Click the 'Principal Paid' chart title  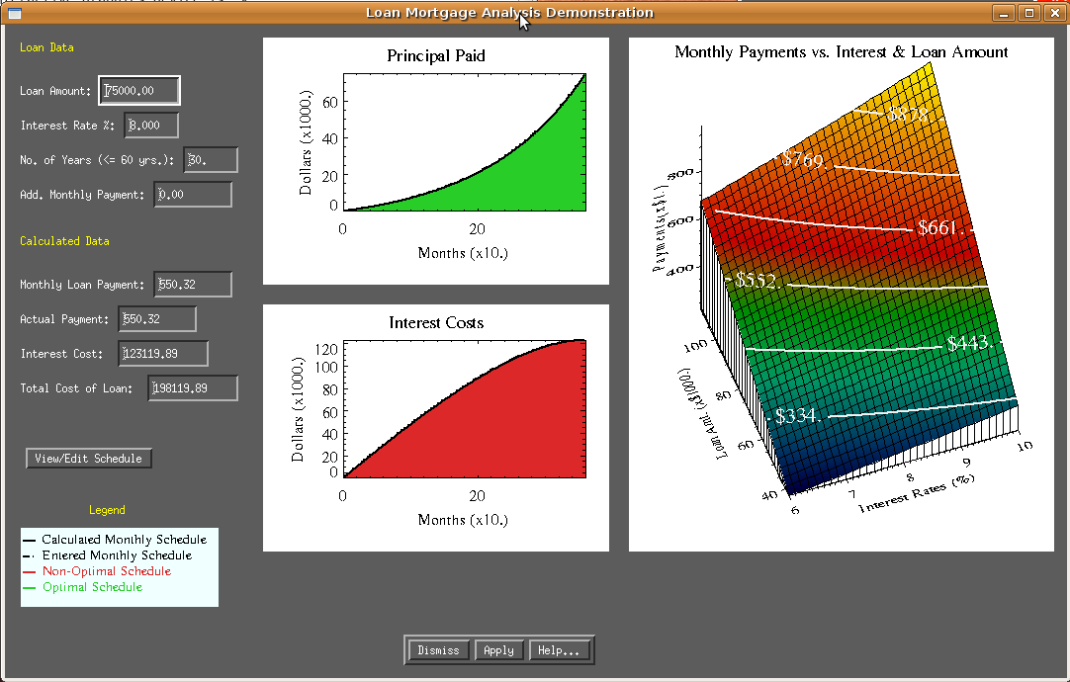436,56
